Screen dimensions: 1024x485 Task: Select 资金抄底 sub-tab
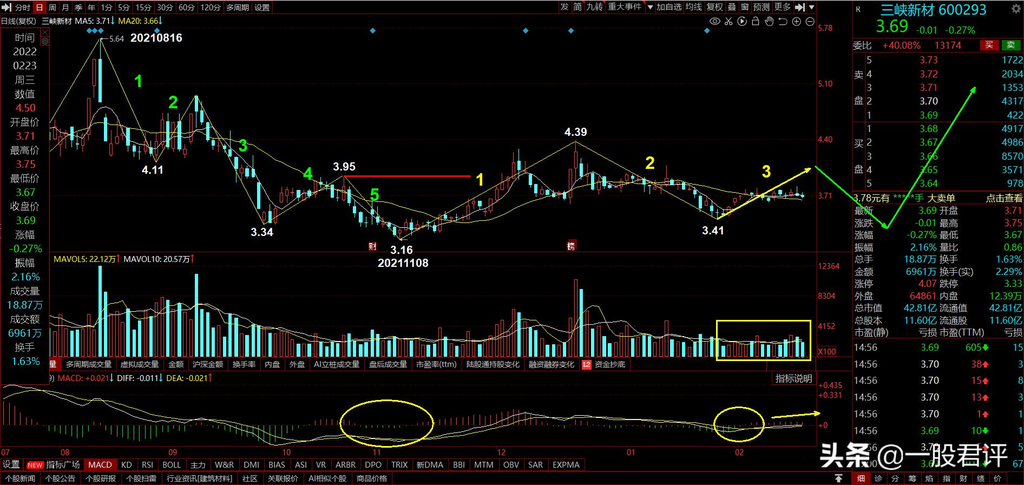click(610, 364)
